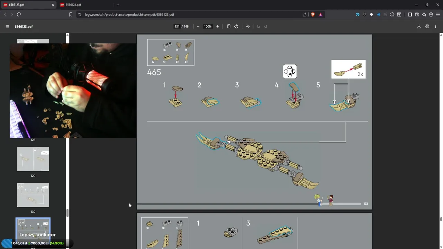Open Brave Rewards triangle icon

pyautogui.click(x=320, y=15)
